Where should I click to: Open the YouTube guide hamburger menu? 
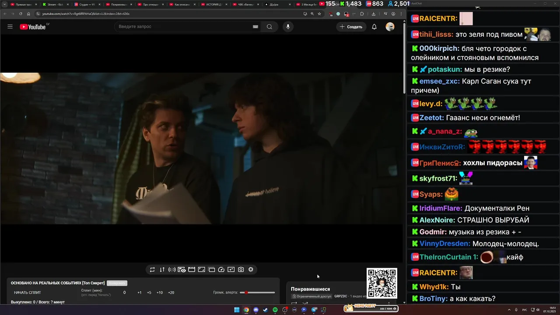click(10, 27)
